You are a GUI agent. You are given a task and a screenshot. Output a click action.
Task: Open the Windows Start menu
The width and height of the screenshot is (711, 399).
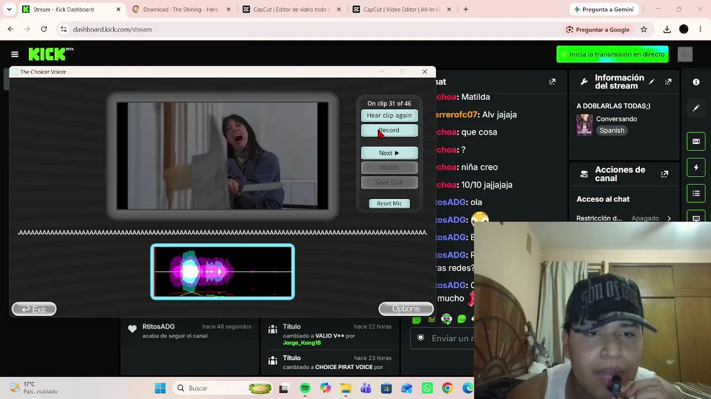coord(160,388)
